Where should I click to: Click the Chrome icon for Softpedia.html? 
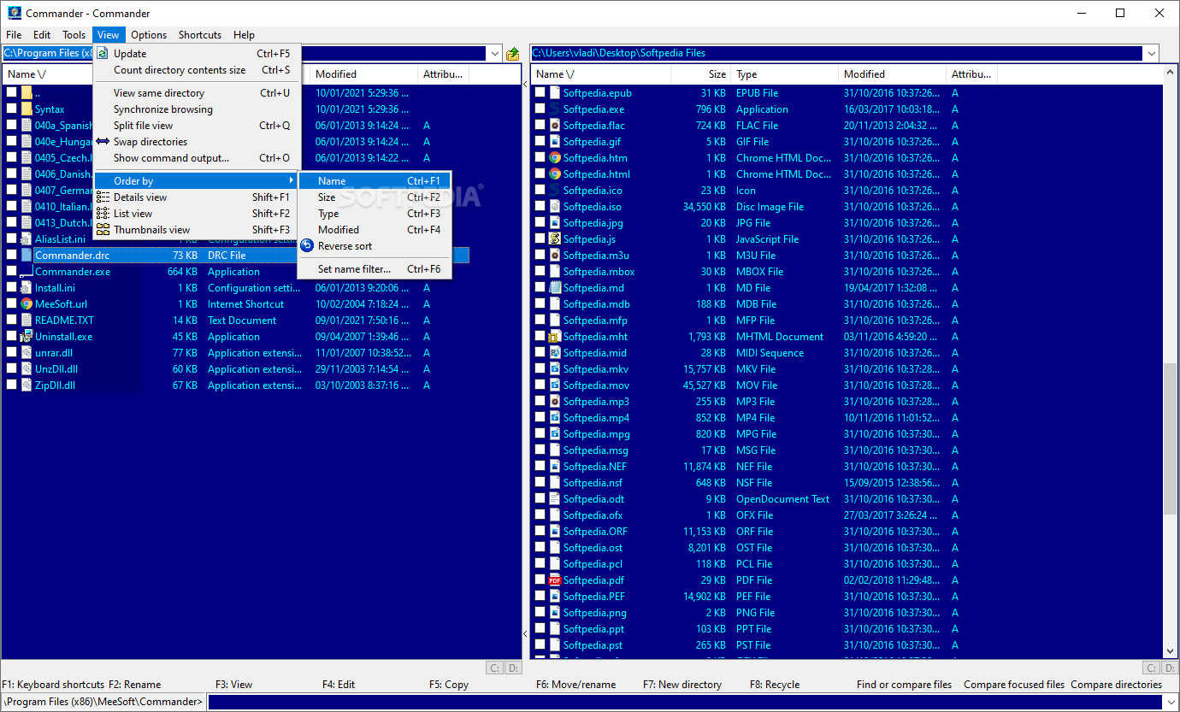coord(555,174)
